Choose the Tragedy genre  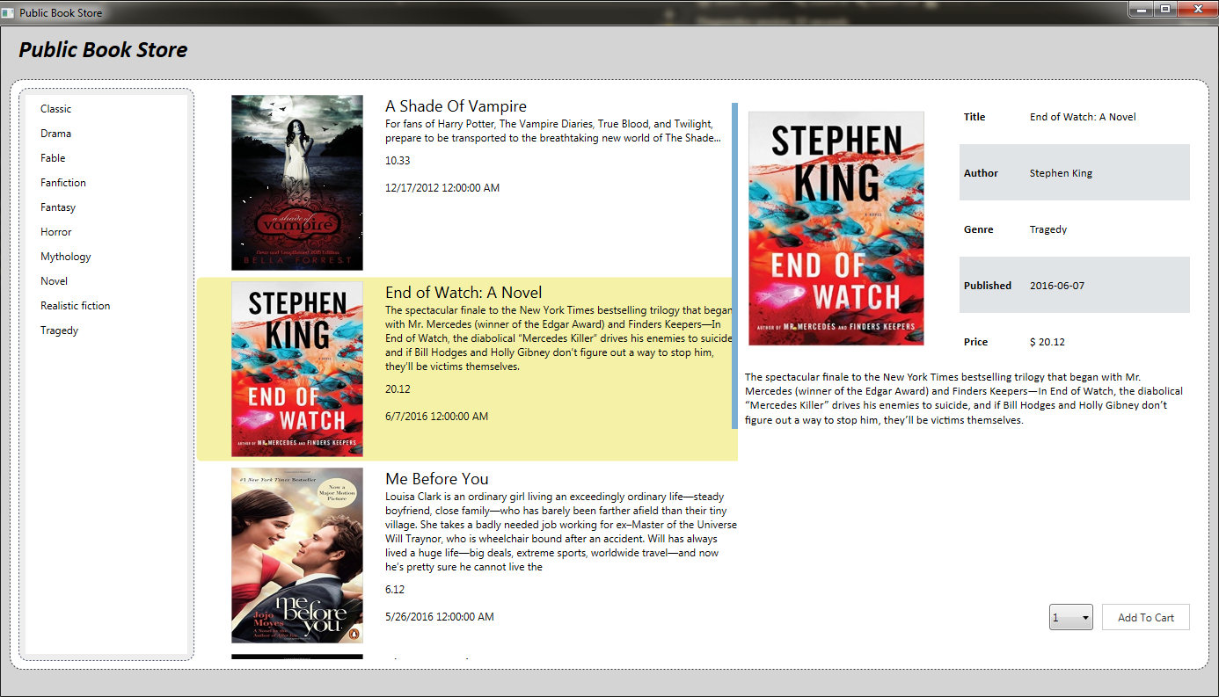coord(59,330)
